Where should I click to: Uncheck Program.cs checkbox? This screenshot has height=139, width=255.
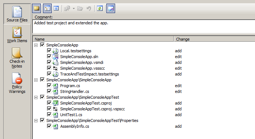tap(49, 85)
